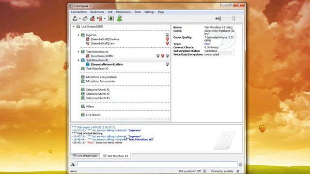Screen dimensions: 310x174
Task: Click the "Alato" sender name in the chat
Action: pos(91,143)
